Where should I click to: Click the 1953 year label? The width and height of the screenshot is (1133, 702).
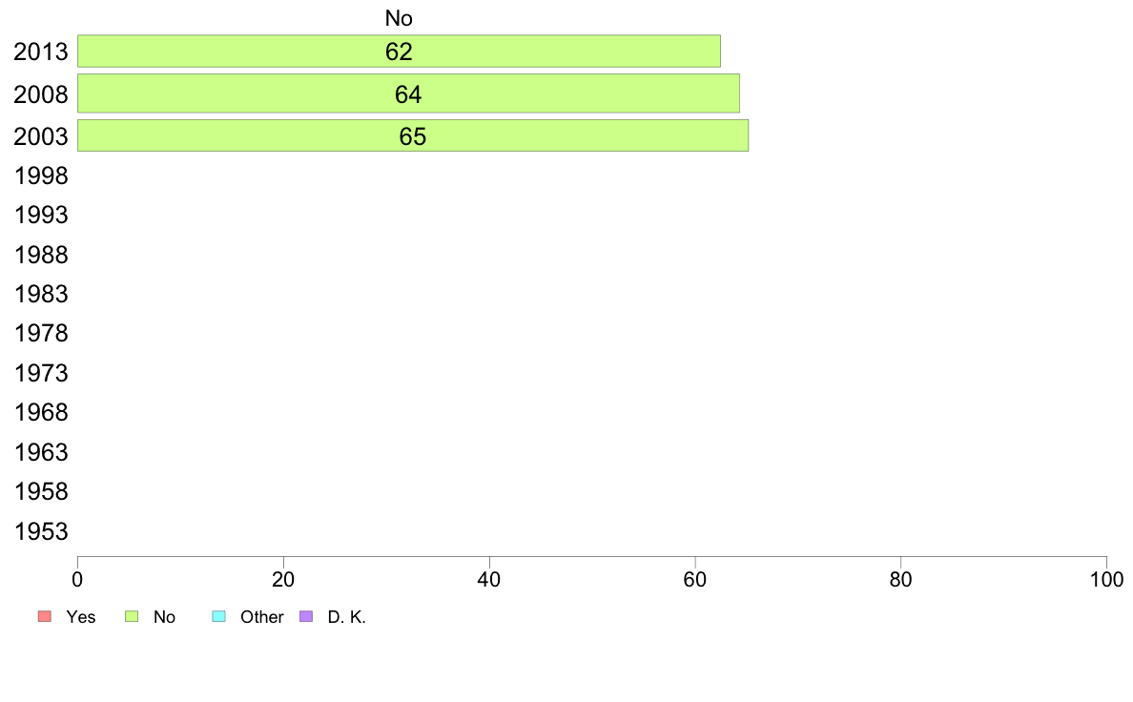tap(41, 531)
